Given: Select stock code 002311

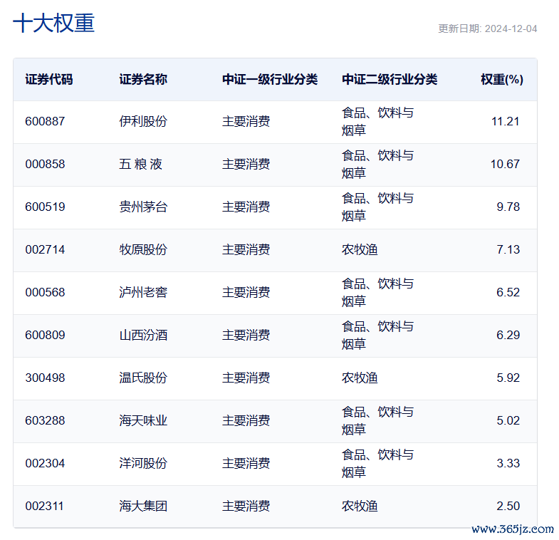Looking at the screenshot, I should 44,506.
